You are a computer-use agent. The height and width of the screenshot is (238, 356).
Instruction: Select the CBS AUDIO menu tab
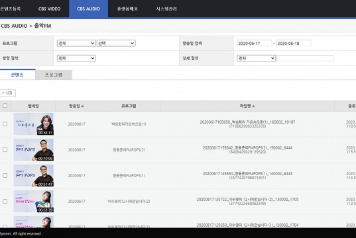point(88,9)
